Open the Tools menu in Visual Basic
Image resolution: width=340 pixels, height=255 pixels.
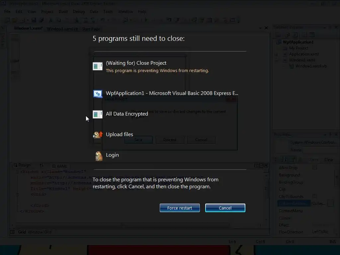(108, 12)
